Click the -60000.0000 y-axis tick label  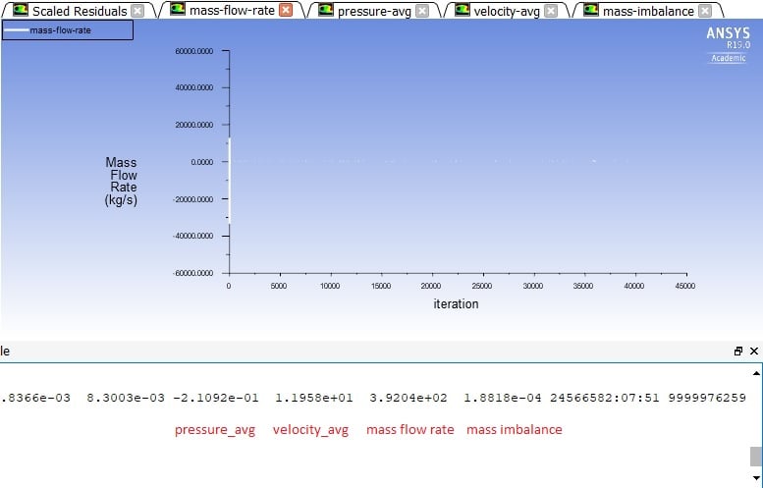tap(192, 273)
